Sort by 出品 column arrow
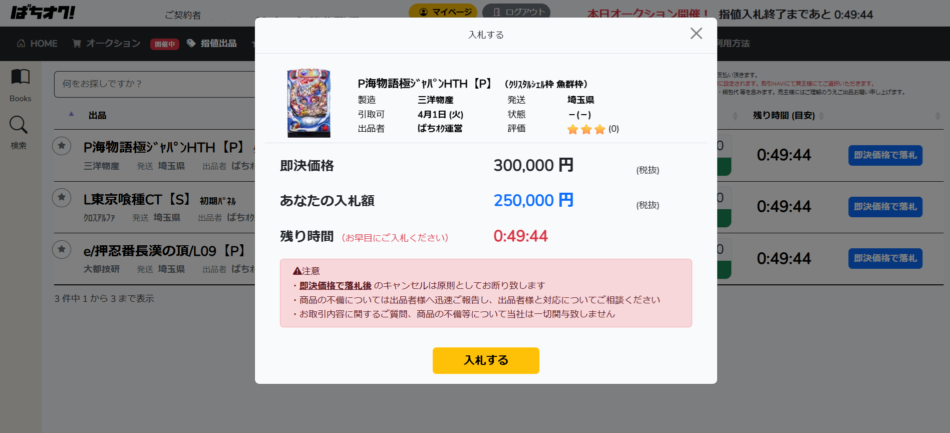The width and height of the screenshot is (950, 433). (x=72, y=114)
